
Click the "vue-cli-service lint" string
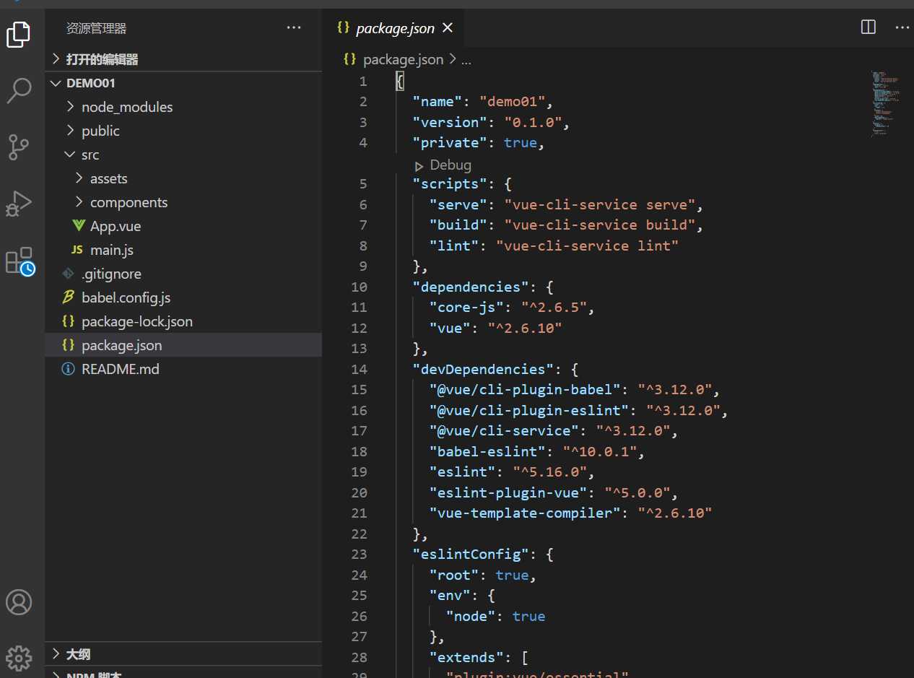coord(588,245)
